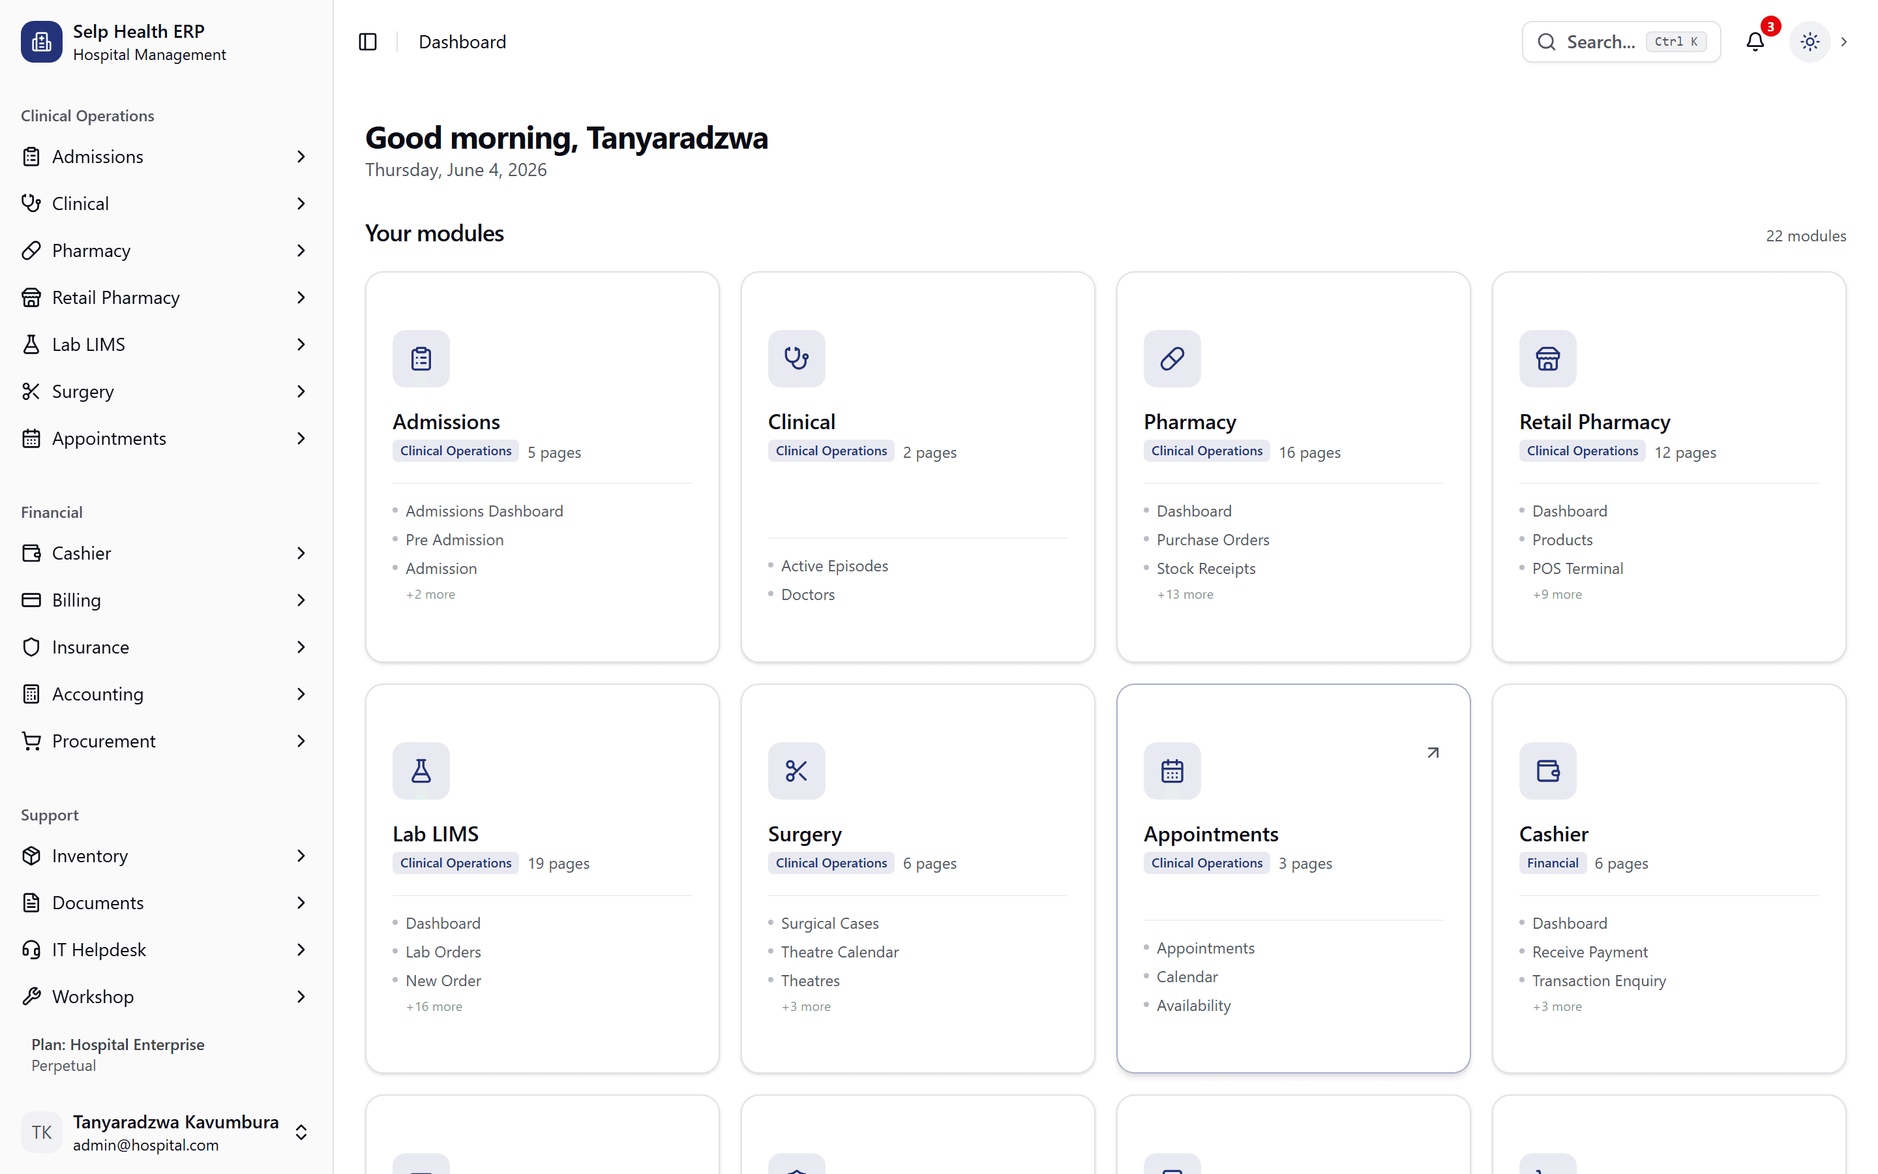This screenshot has width=1878, height=1174.
Task: Click the Cashier card wallet icon
Action: (1548, 771)
